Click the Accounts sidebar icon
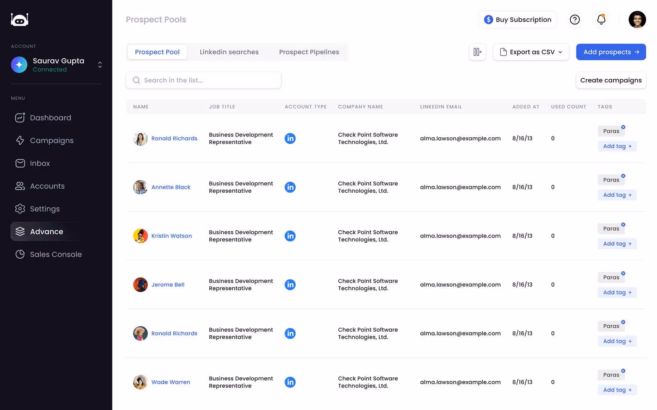This screenshot has width=657, height=410. (x=20, y=186)
